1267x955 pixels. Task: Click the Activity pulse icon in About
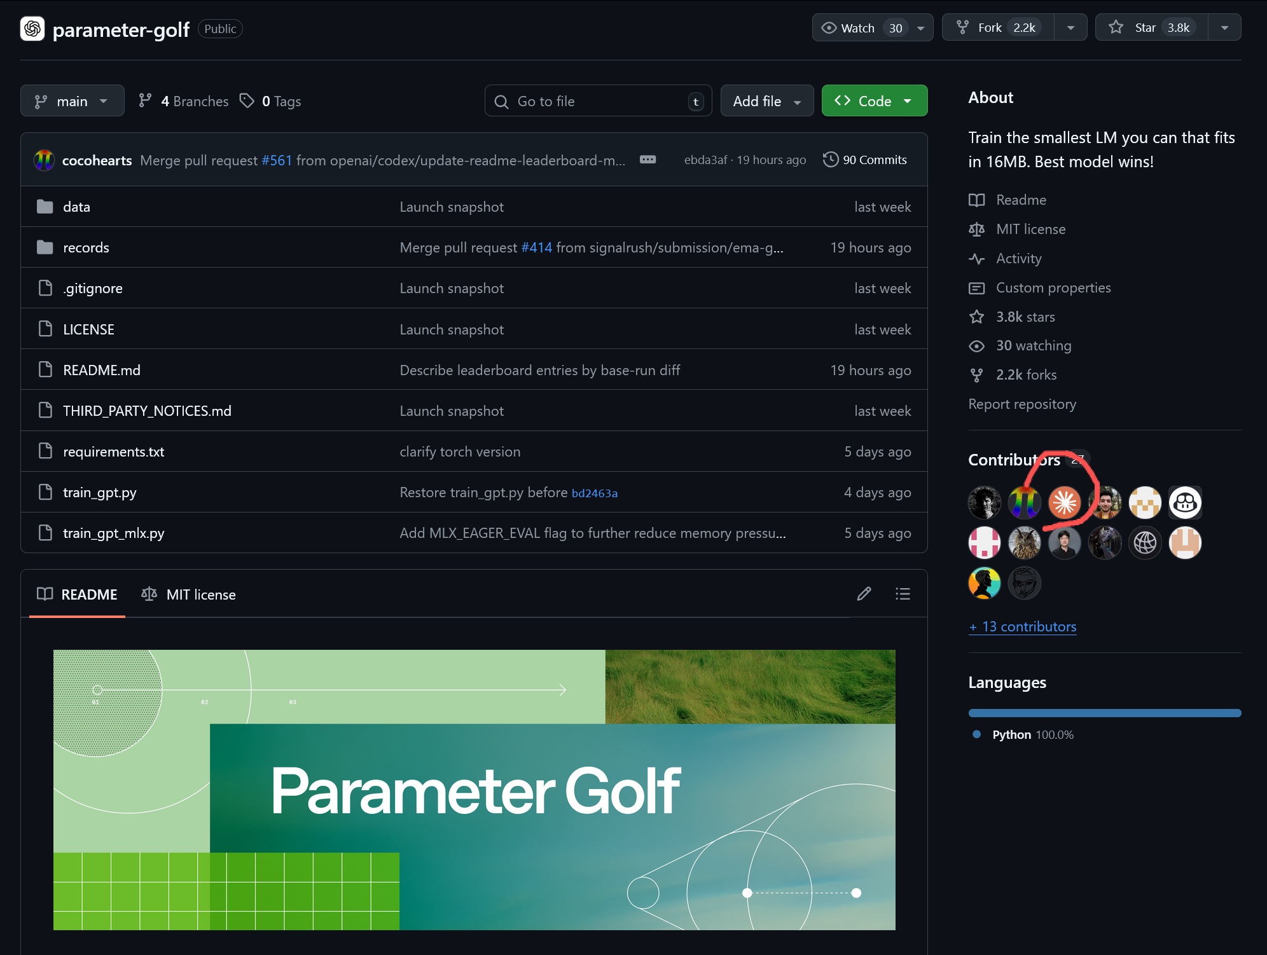(x=978, y=259)
